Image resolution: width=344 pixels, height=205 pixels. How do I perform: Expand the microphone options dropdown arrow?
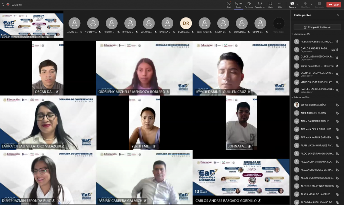(312, 5)
